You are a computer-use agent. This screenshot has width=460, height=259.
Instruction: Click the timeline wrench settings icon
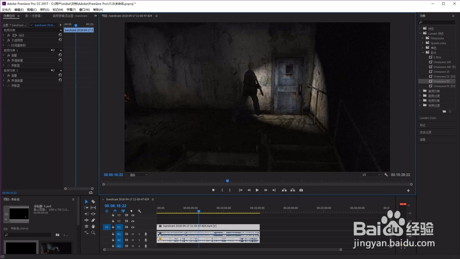click(x=139, y=211)
